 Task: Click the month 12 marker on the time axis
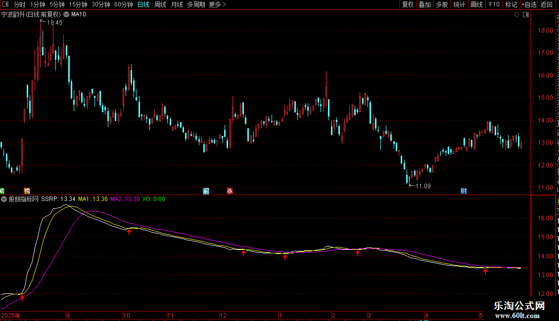[223, 315]
